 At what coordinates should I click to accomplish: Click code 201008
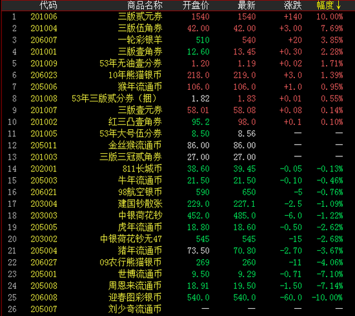pos(44,99)
